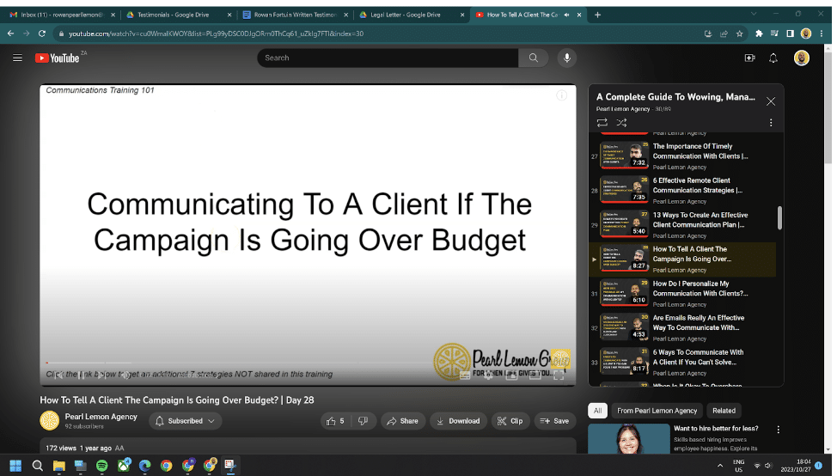Open Windows taskbar search

coord(37,466)
